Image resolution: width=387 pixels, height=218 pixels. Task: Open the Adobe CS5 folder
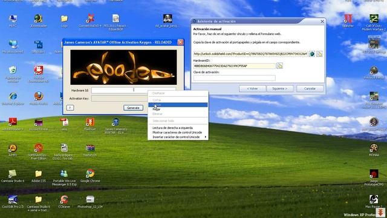[39, 176]
